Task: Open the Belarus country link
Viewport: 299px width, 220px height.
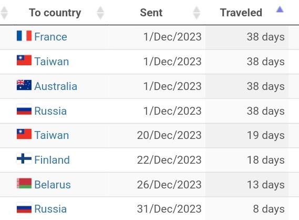Action: pyautogui.click(x=53, y=185)
